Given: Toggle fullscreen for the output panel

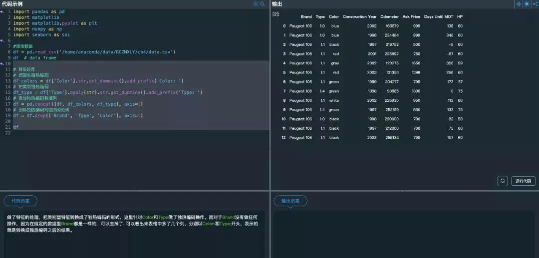Looking at the screenshot, I should [519, 4].
